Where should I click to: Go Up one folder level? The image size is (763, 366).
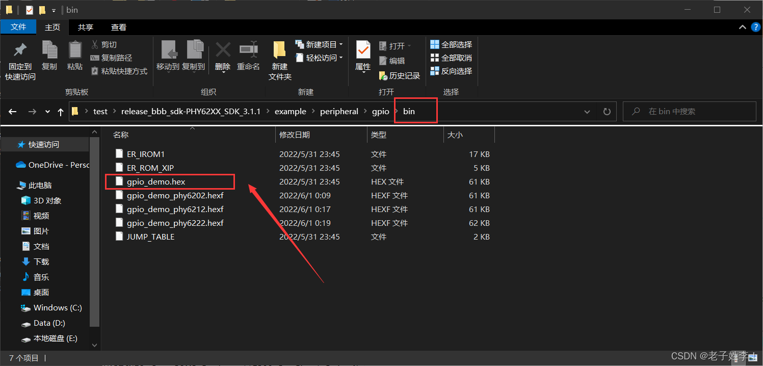[x=61, y=111]
